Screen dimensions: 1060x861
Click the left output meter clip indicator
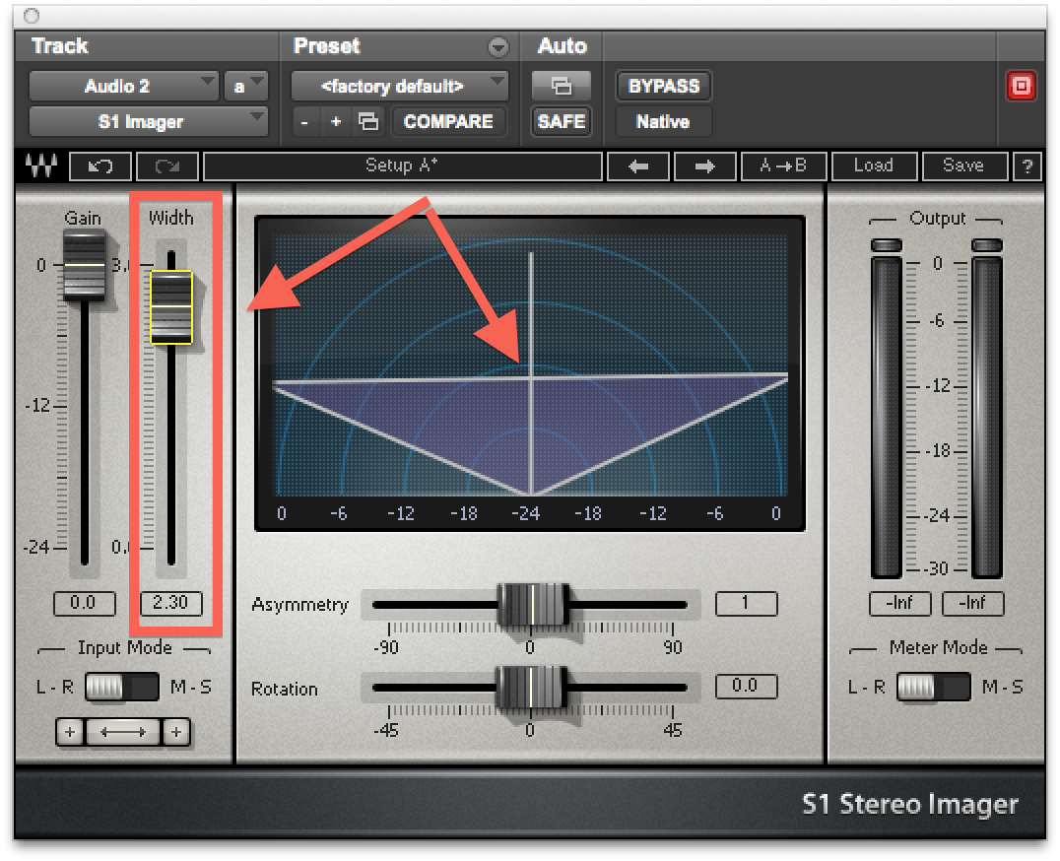[x=887, y=245]
